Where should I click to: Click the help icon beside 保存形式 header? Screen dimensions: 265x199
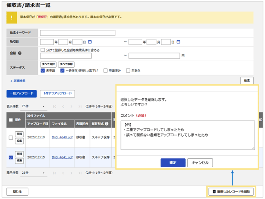tap(106, 124)
